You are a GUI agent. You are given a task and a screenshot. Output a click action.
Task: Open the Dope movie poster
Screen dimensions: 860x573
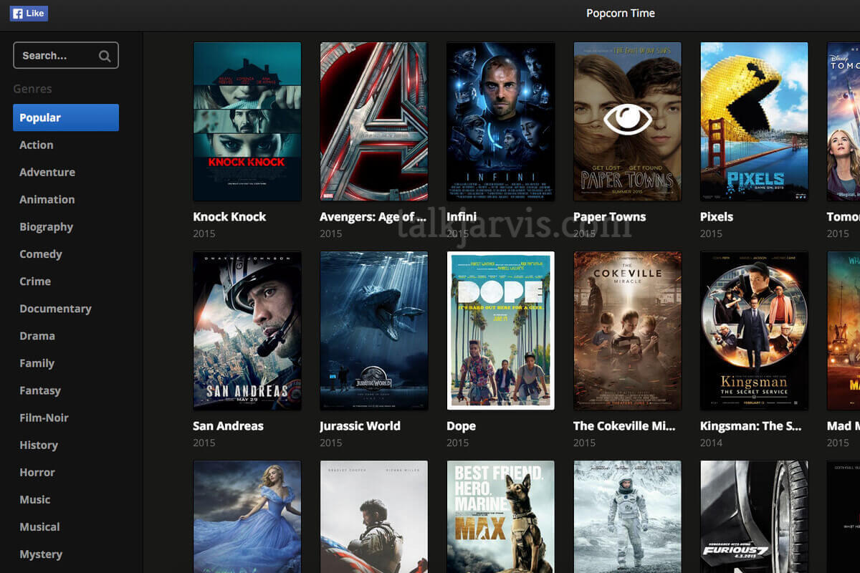[500, 330]
